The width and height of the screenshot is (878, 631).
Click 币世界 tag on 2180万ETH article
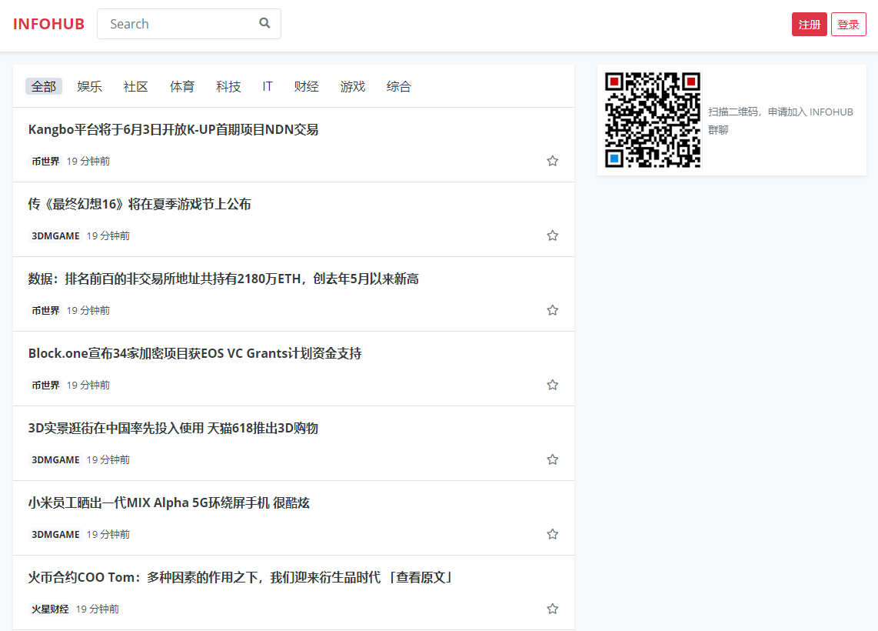(x=45, y=310)
